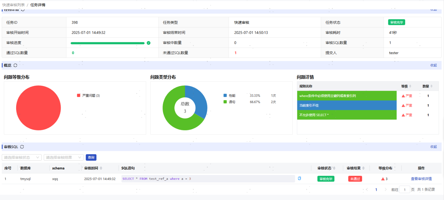Click schema cell xqq

55,179
